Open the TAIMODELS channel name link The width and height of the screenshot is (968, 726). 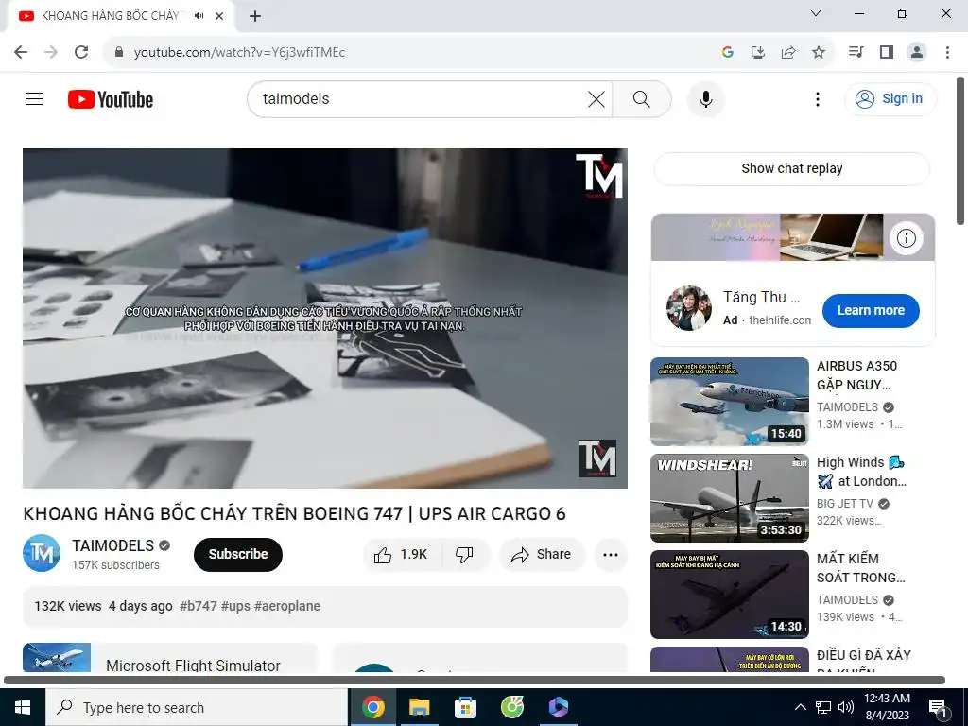pos(113,545)
